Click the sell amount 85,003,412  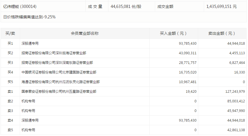236,101
